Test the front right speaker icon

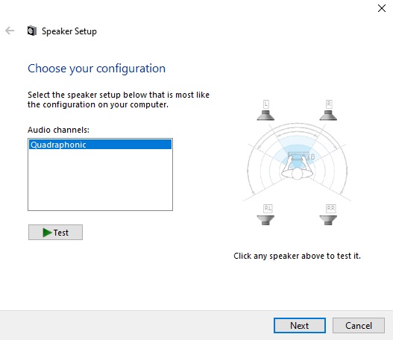pyautogui.click(x=328, y=116)
